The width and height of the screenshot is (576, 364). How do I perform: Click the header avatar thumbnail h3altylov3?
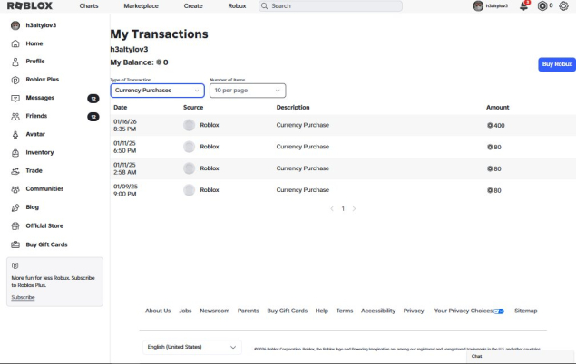[x=478, y=5]
